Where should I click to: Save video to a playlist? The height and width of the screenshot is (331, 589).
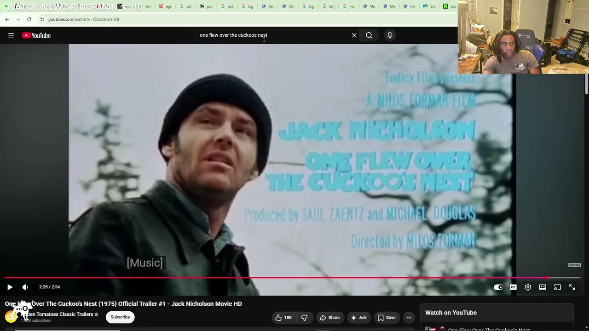click(x=387, y=318)
